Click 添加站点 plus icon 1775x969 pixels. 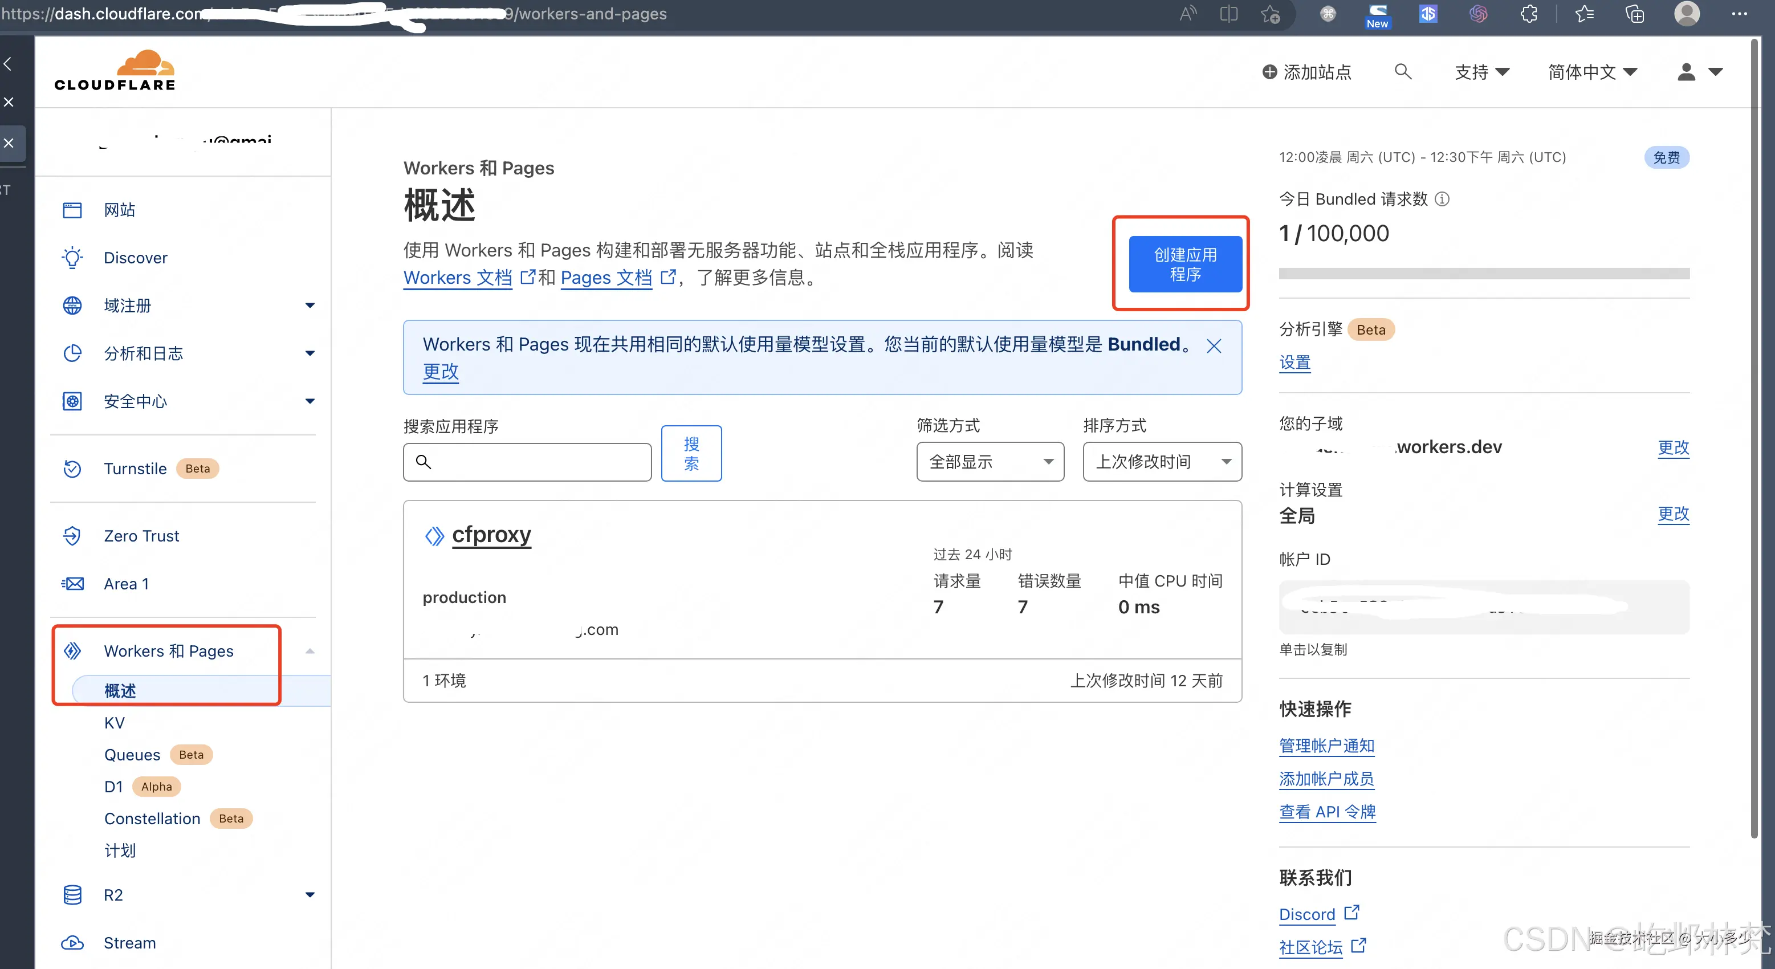click(x=1269, y=71)
